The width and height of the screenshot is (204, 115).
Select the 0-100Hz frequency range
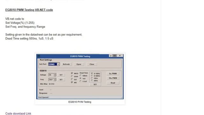[x=92, y=73]
